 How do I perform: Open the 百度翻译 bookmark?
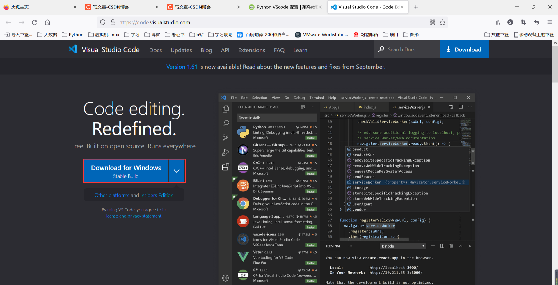coord(263,35)
